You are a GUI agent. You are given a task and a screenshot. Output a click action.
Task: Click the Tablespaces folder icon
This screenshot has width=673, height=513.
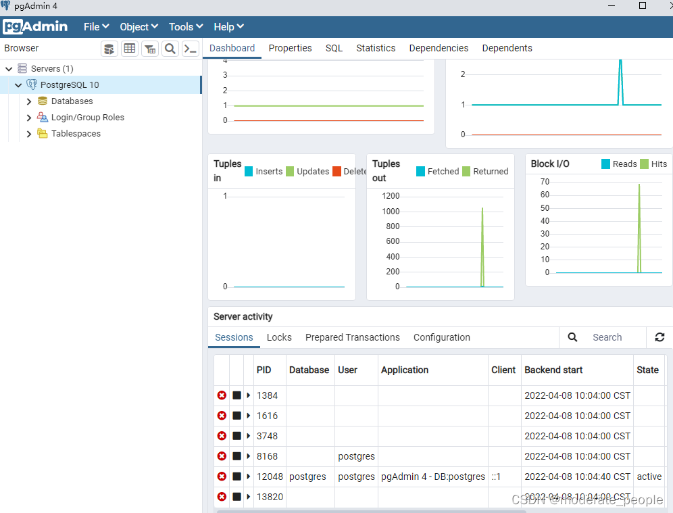coord(43,134)
